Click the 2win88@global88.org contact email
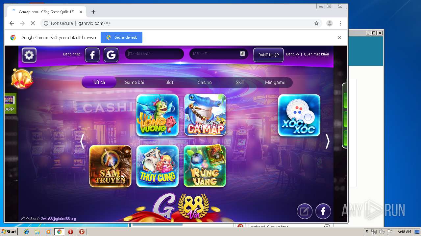 [x=59, y=219]
